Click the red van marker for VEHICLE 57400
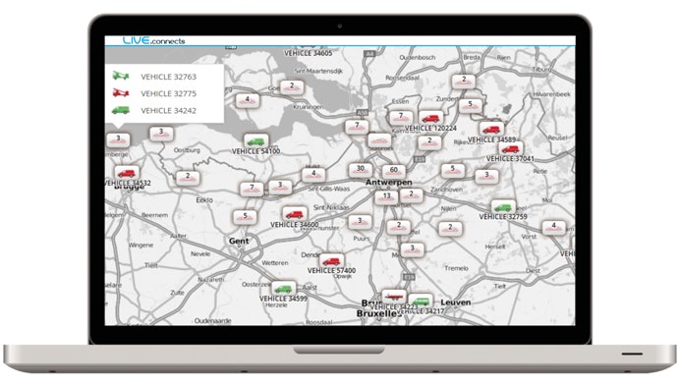The width and height of the screenshot is (679, 386). pyautogui.click(x=332, y=261)
